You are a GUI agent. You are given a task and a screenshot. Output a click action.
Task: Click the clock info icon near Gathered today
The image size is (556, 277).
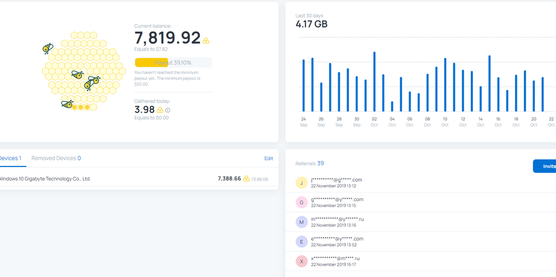[168, 110]
